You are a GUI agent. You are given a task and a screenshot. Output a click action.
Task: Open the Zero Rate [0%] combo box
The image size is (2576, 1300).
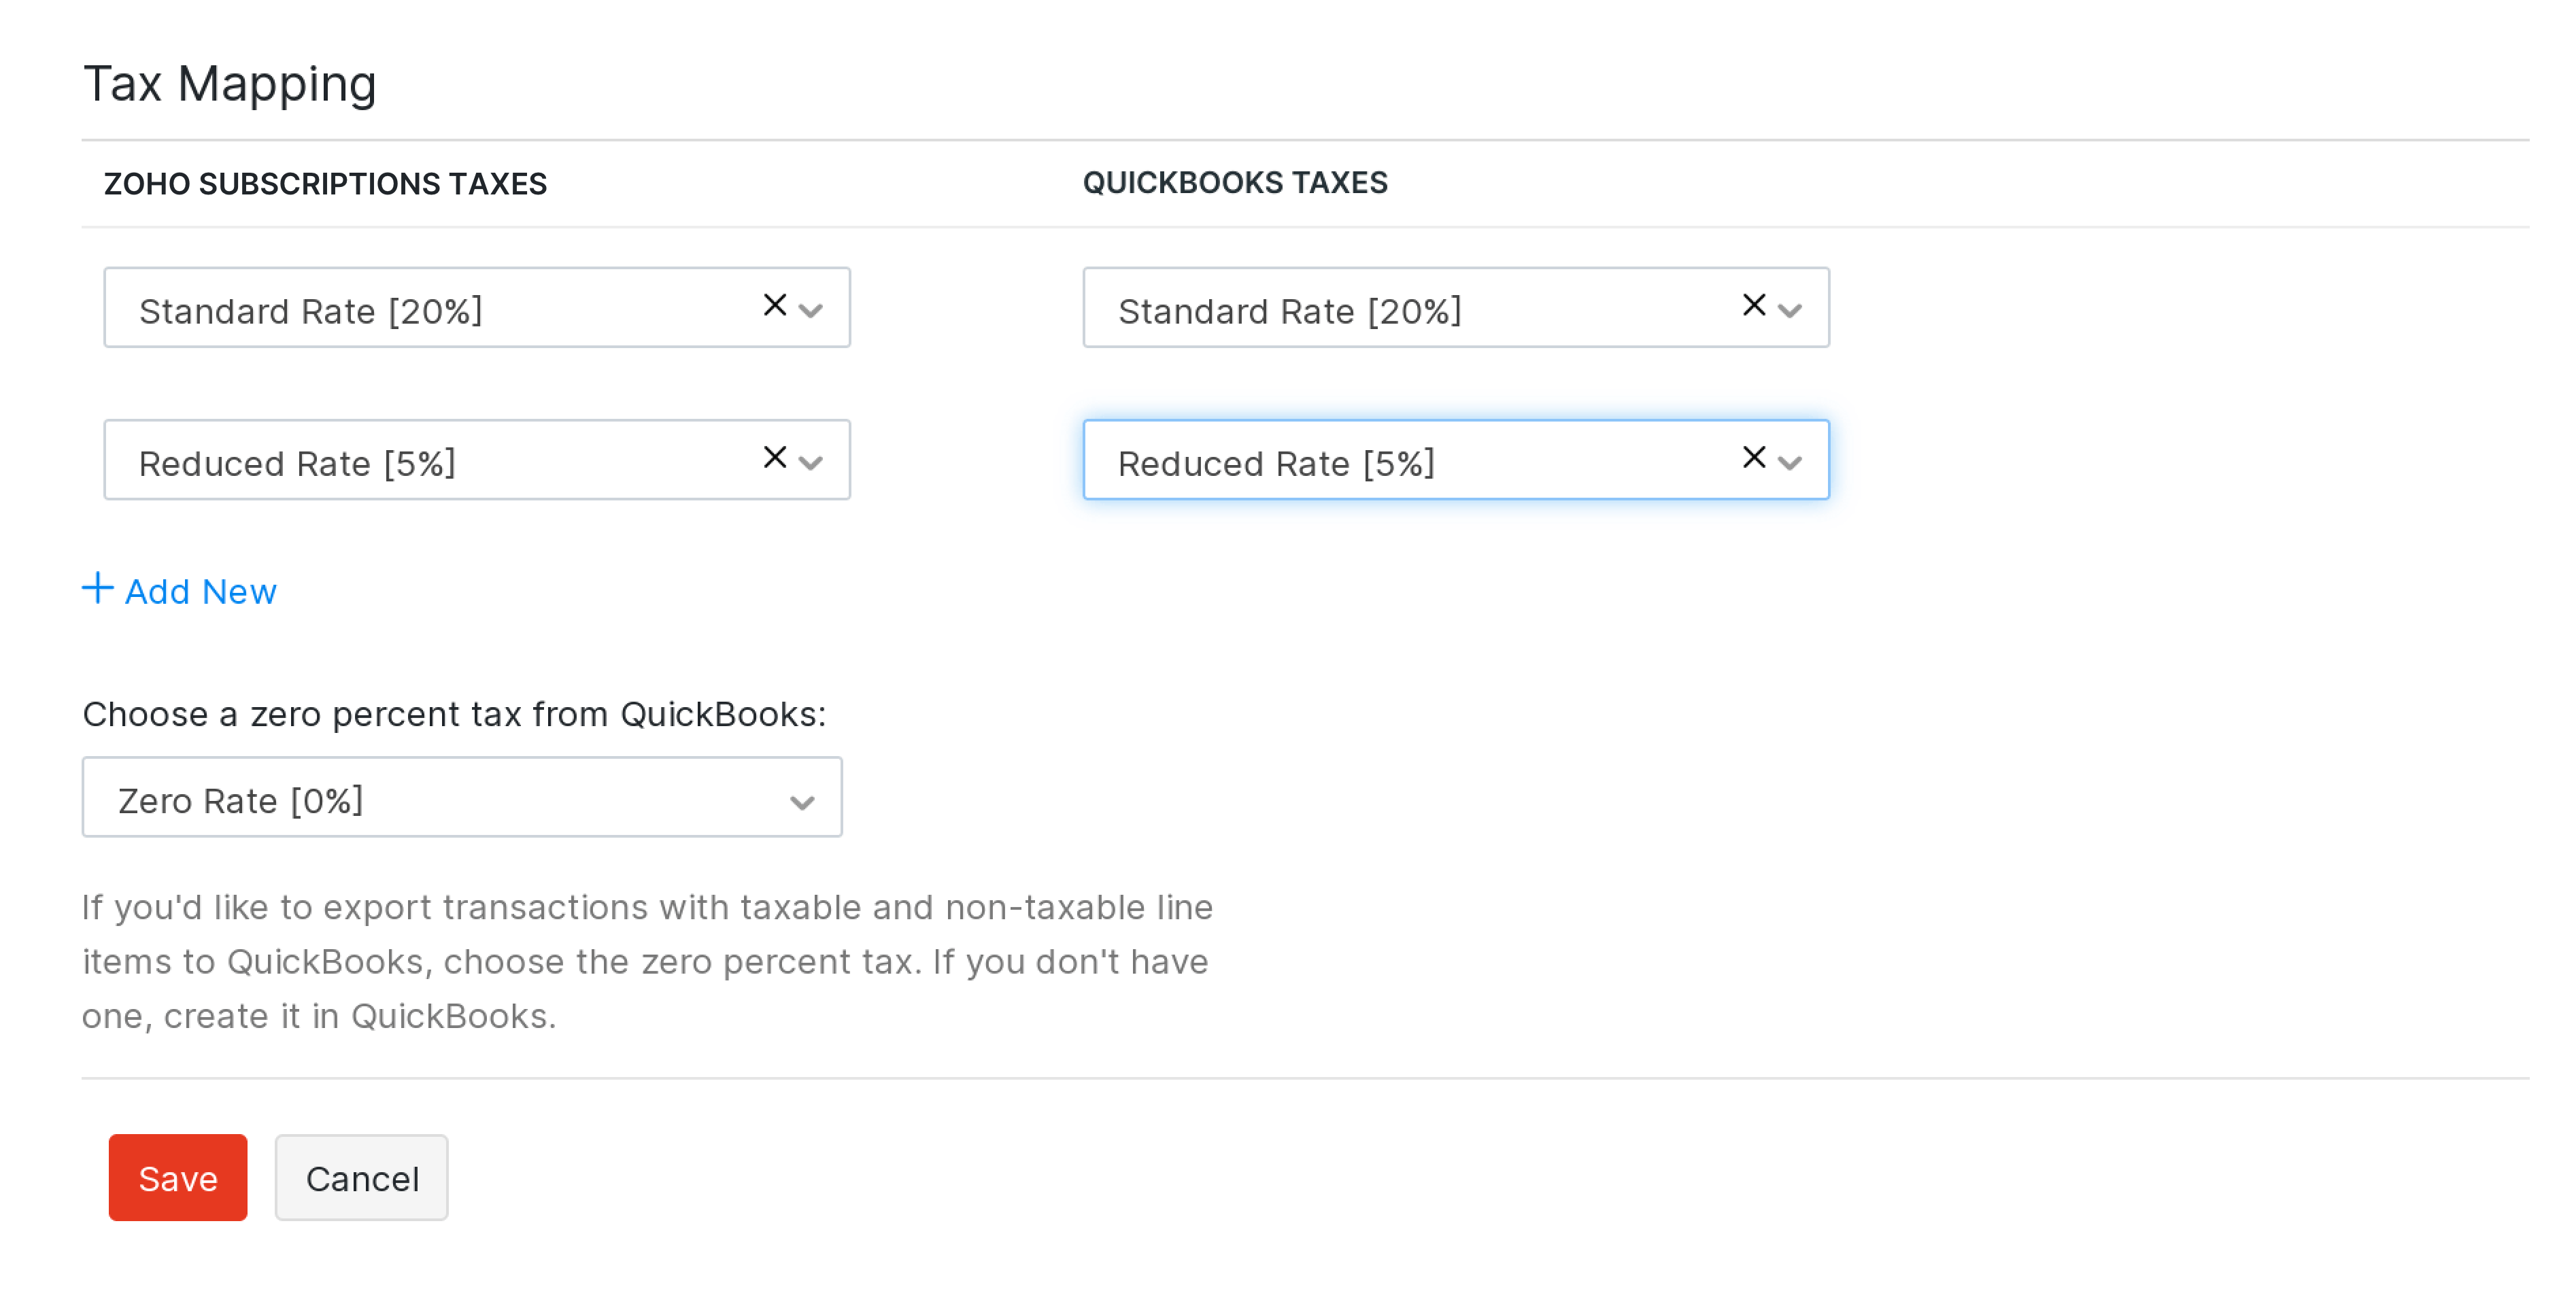click(440, 799)
